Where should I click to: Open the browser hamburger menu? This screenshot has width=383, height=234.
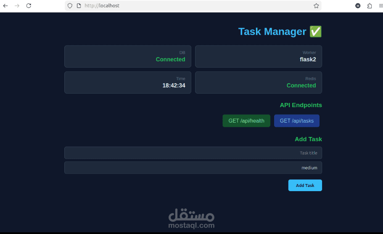(x=381, y=5)
